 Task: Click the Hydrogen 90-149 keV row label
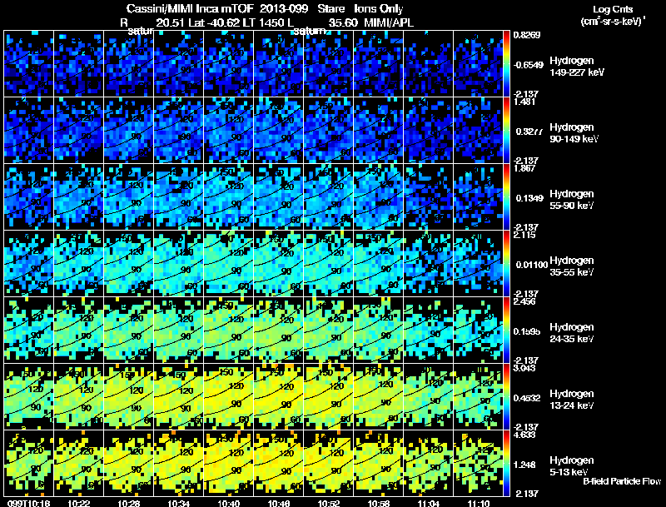[x=574, y=133]
